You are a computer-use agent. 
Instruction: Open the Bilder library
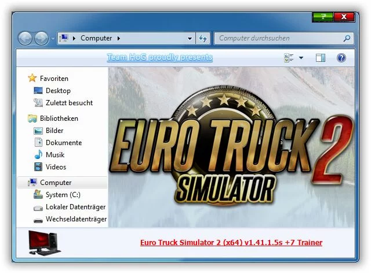(54, 131)
